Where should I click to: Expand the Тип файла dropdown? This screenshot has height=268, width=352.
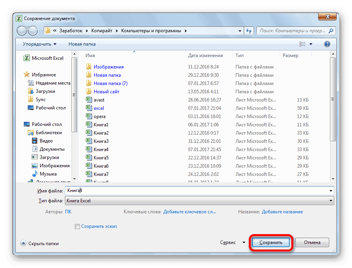[x=331, y=201]
